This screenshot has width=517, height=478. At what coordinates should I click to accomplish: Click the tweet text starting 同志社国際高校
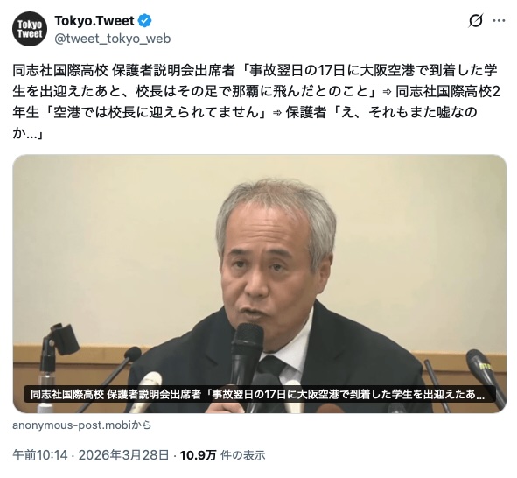pyautogui.click(x=257, y=102)
